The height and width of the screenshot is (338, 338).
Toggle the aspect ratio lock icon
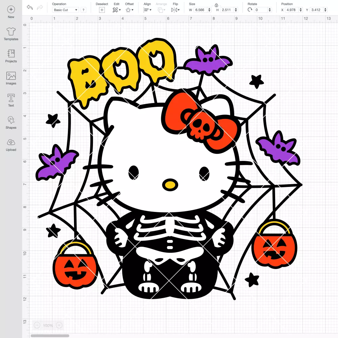click(x=216, y=5)
